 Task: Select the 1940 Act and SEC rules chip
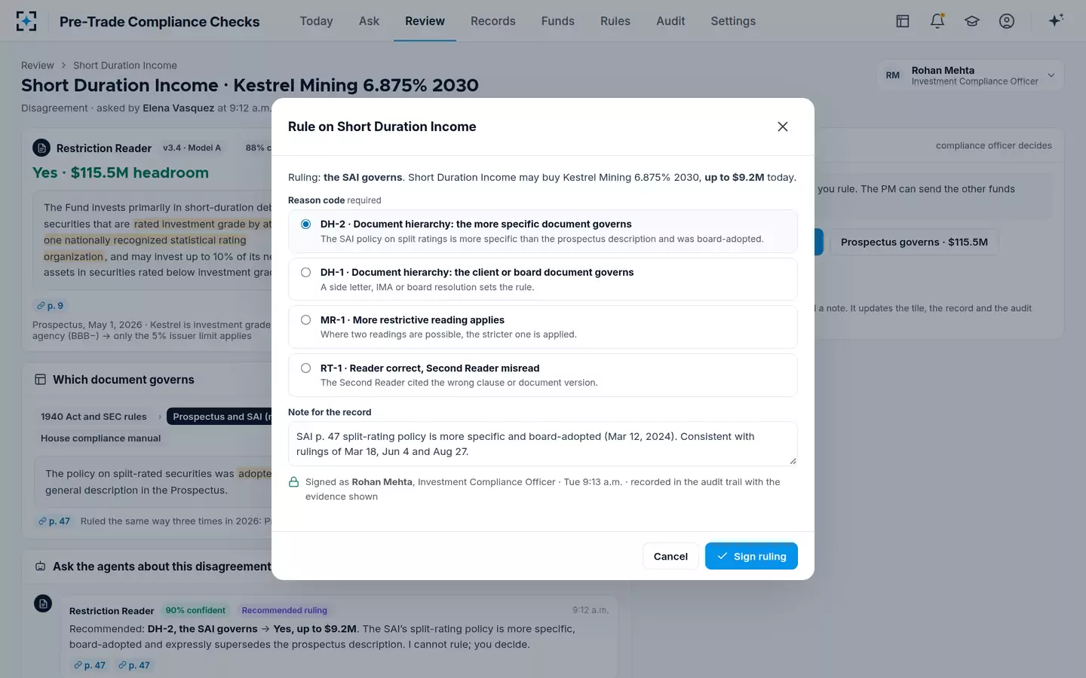point(94,417)
